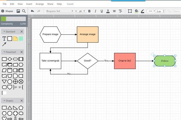Select the flowchart Or circle-X shape

pos(21,82)
